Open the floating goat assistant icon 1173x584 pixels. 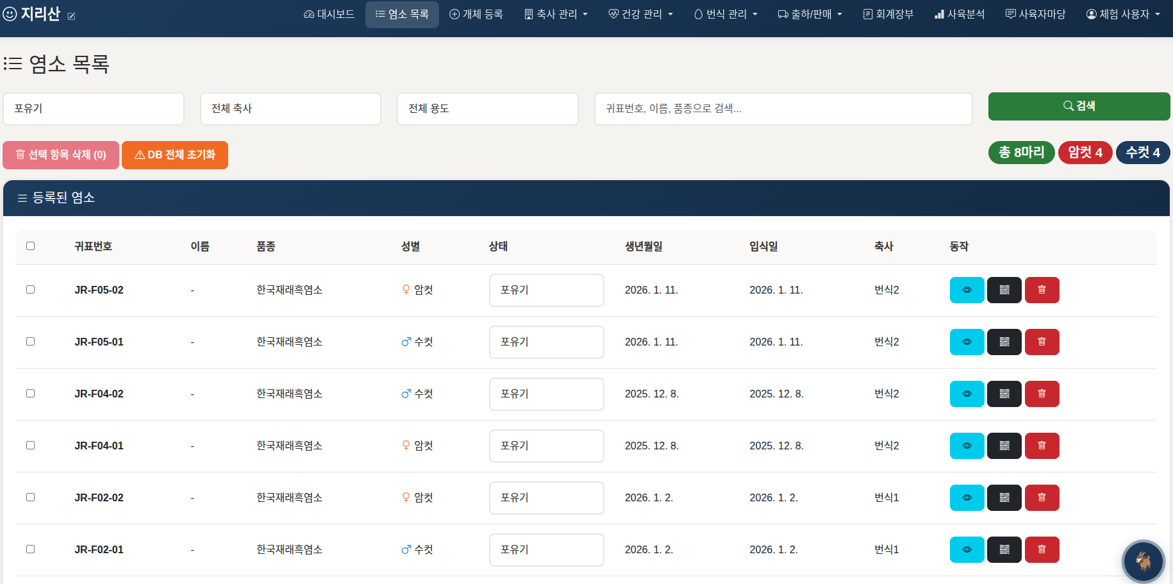pyautogui.click(x=1142, y=561)
